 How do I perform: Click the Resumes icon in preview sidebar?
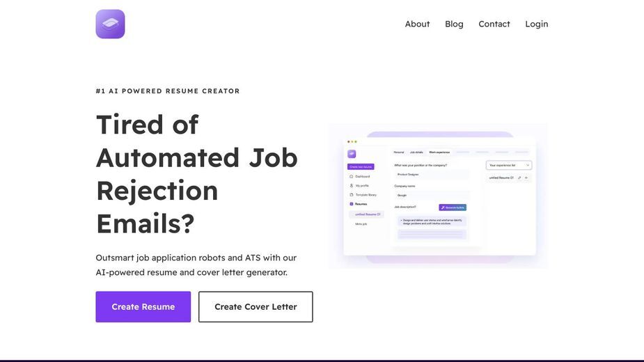351,204
